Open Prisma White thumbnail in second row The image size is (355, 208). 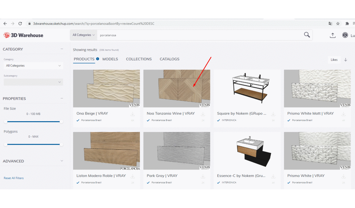click(317, 151)
